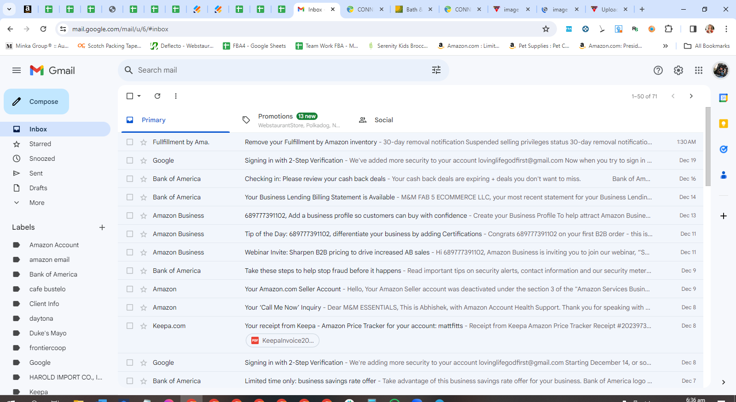This screenshot has height=402, width=736.
Task: Bookmark this page with star icon
Action: (546, 29)
